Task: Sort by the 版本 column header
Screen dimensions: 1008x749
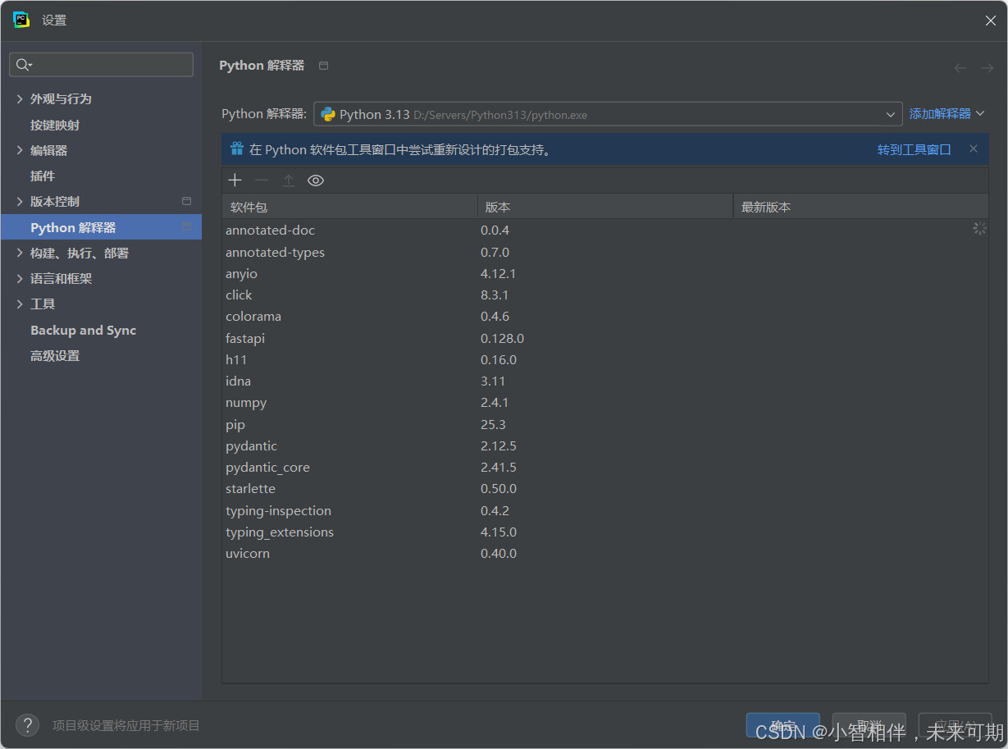Action: coord(605,207)
